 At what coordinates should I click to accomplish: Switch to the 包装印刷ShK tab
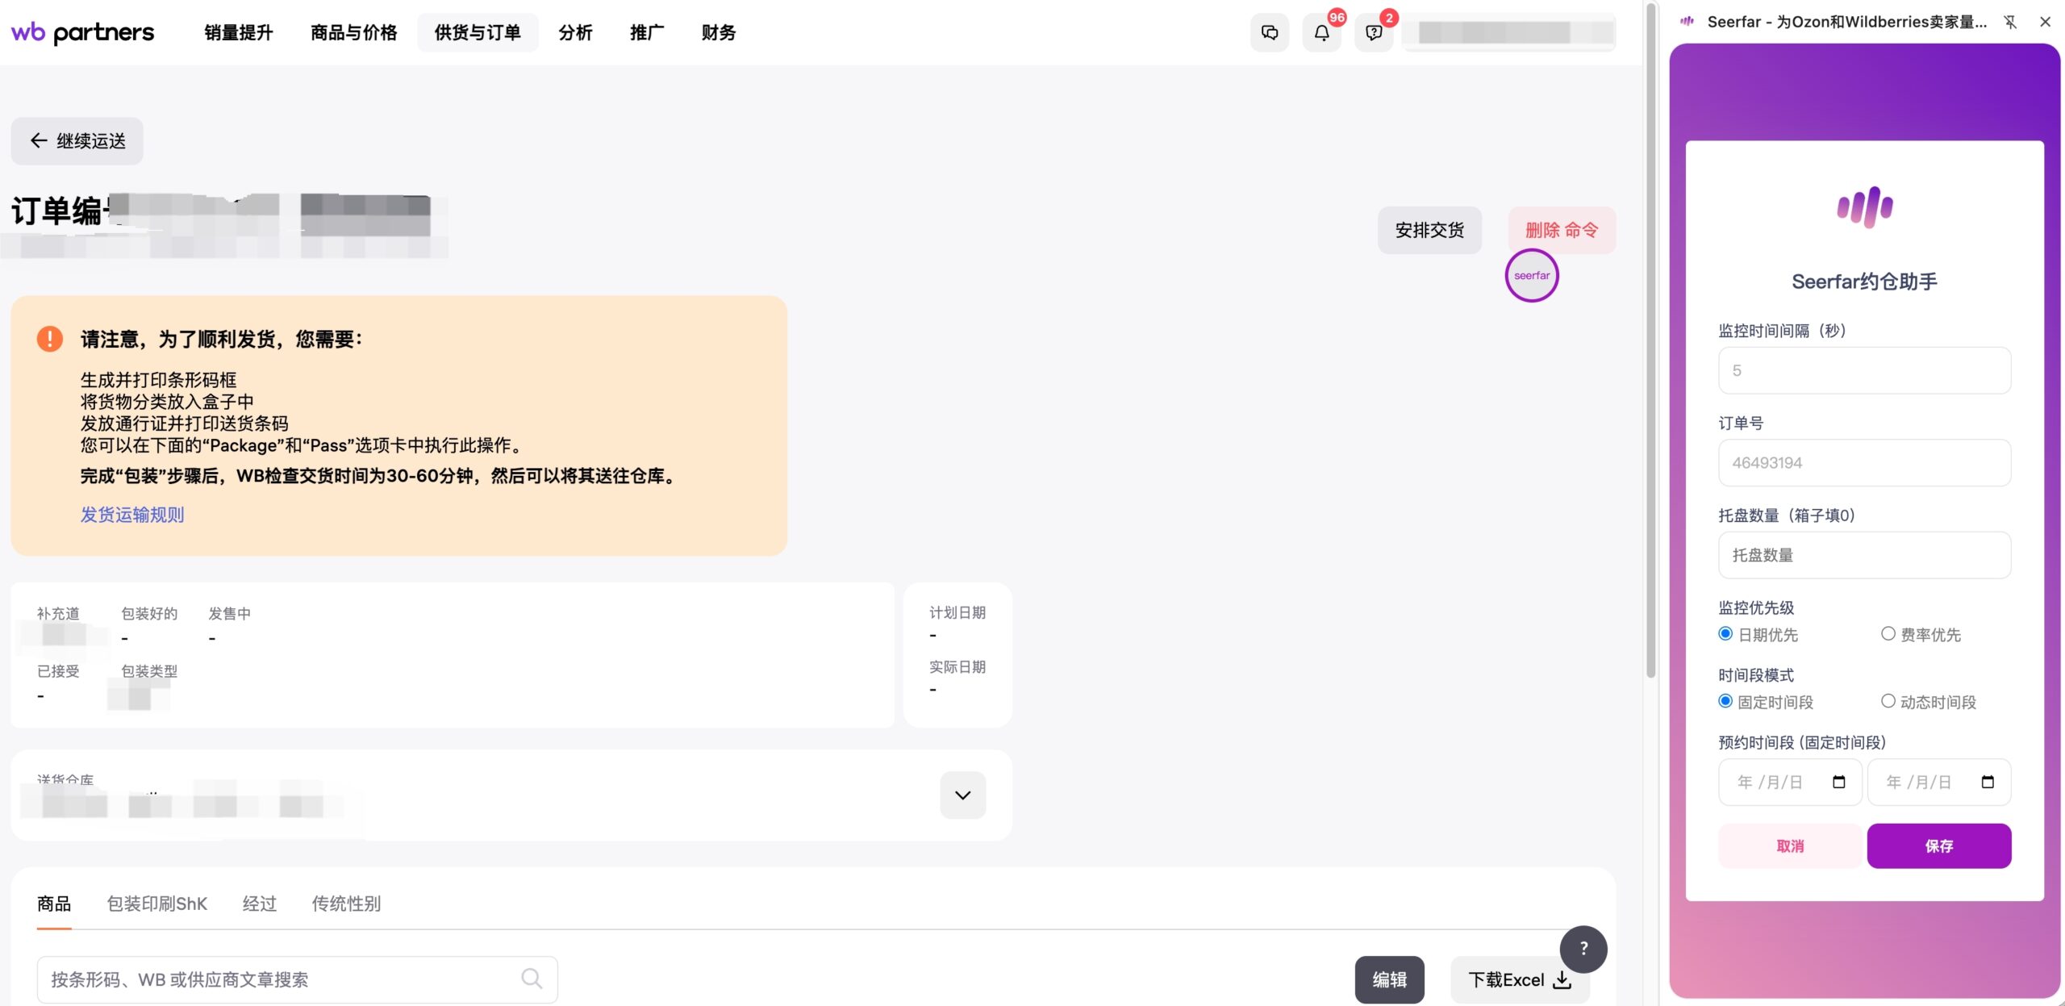(157, 904)
